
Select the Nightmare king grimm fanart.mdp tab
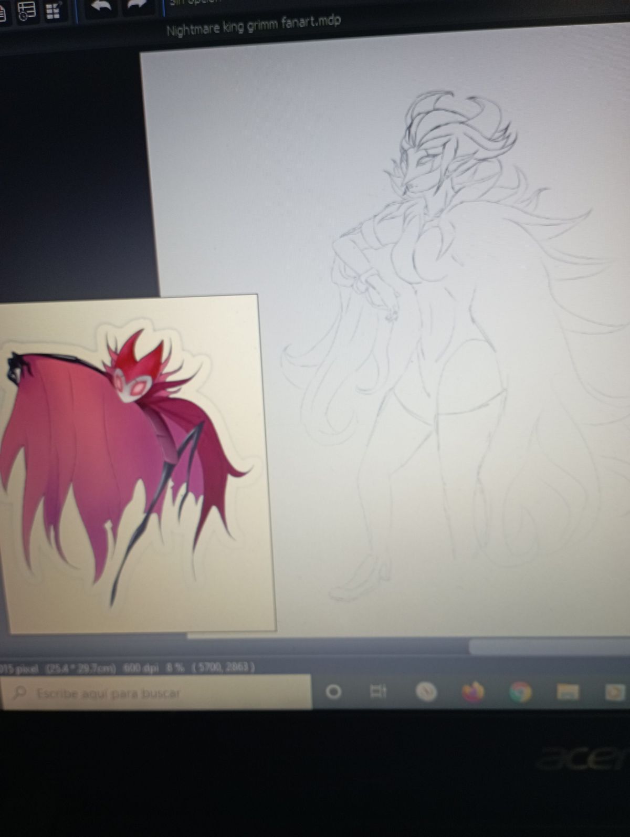coord(254,24)
